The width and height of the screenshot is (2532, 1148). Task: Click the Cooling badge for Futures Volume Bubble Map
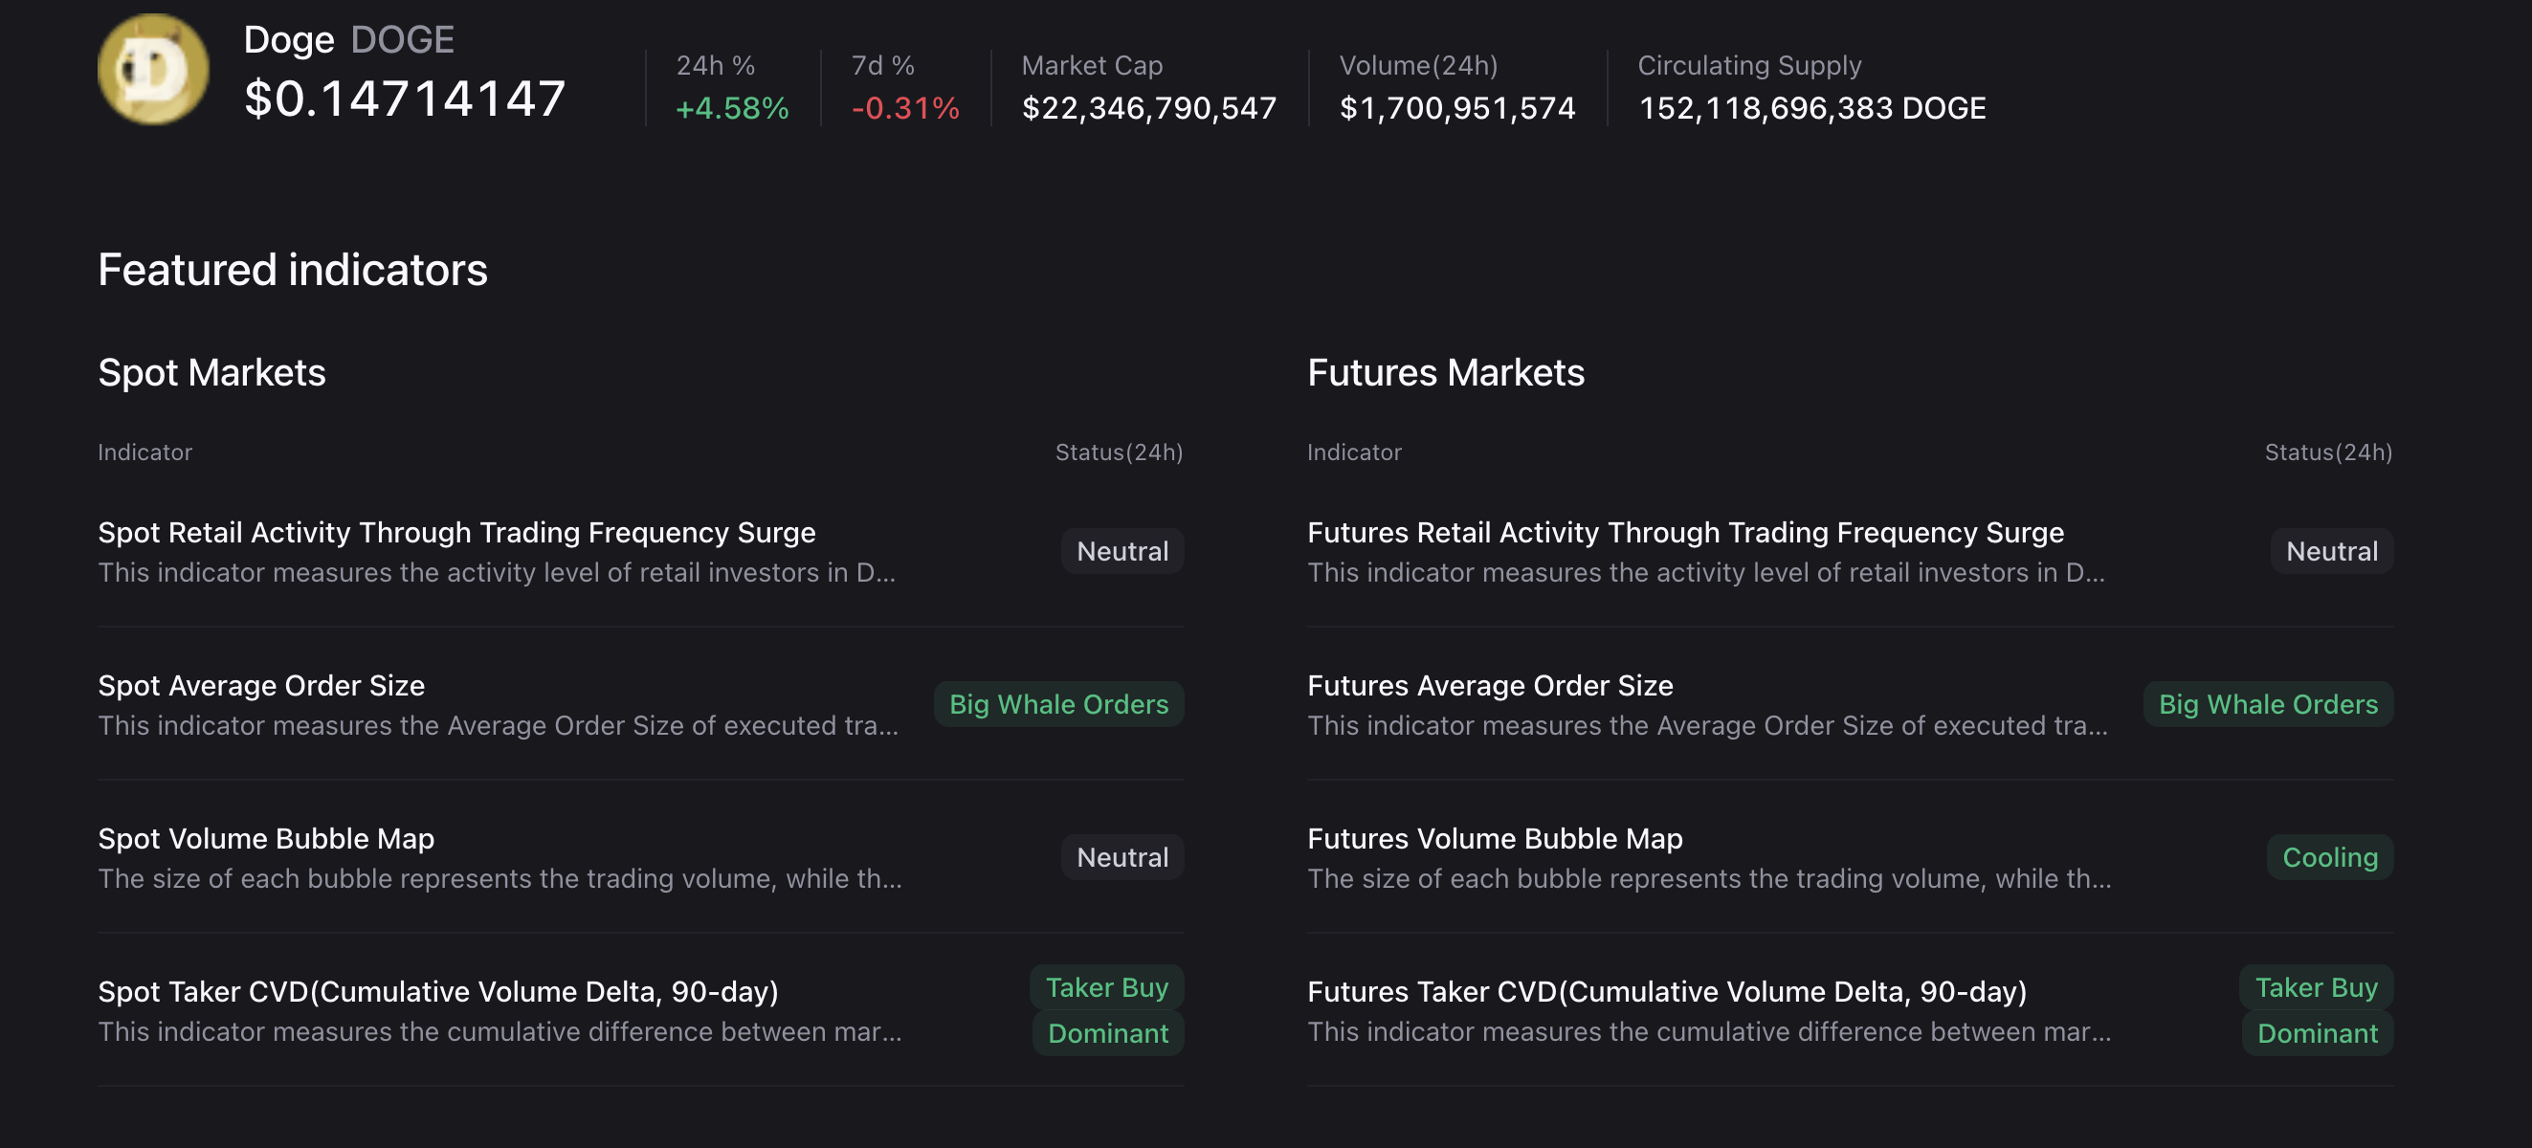(2328, 857)
